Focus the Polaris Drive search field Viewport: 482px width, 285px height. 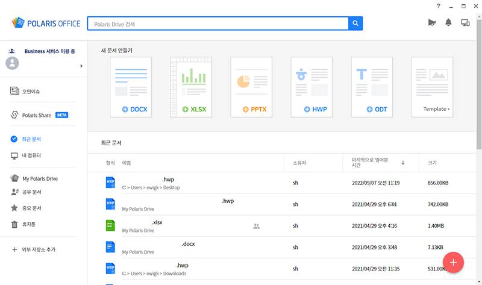tap(218, 23)
